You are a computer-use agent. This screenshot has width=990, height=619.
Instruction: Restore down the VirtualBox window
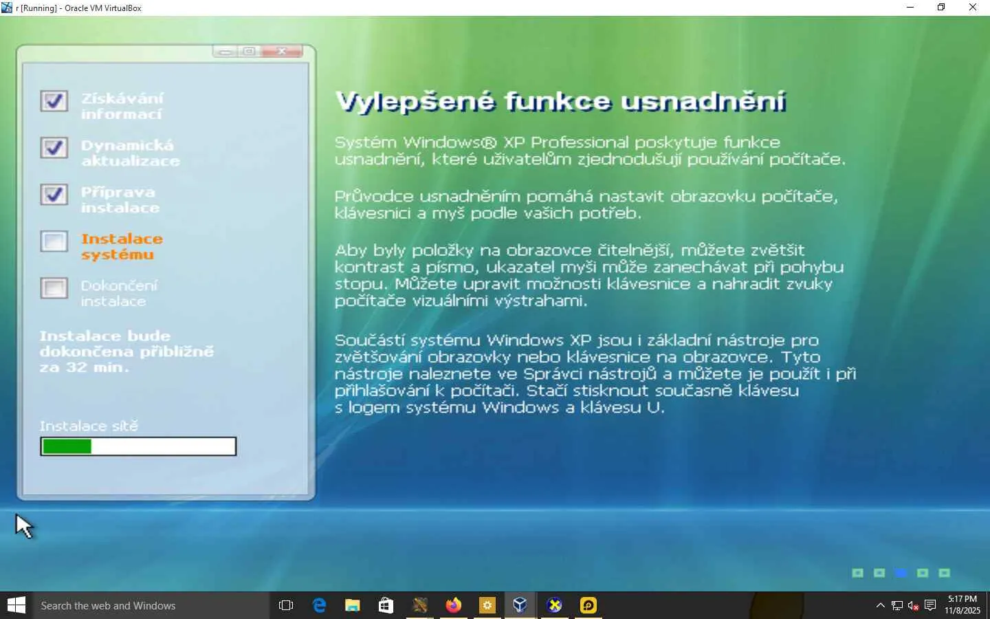(941, 8)
